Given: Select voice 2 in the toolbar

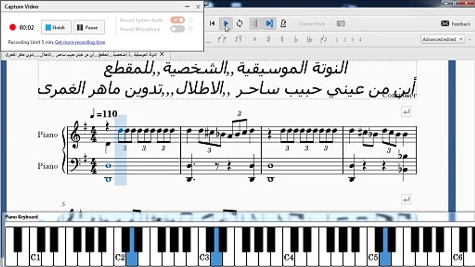Looking at the screenshot, I should [344, 40].
